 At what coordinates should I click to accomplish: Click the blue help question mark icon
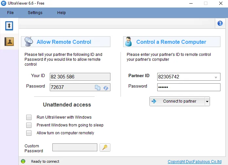click(x=220, y=24)
